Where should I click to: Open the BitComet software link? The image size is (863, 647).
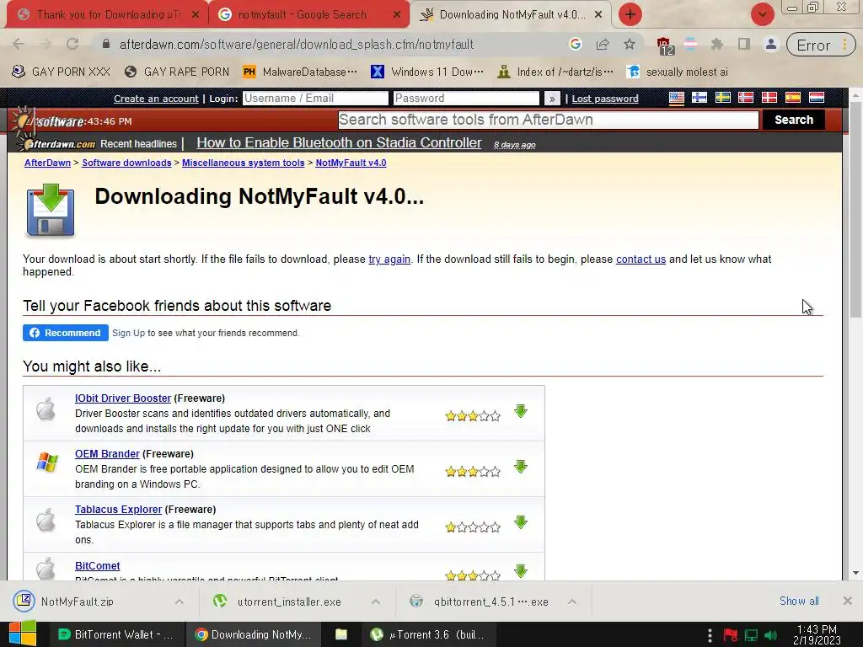click(98, 565)
